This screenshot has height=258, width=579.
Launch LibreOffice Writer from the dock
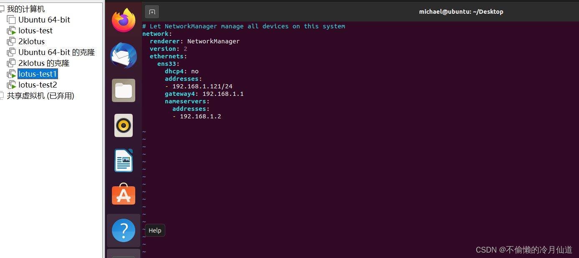click(x=124, y=160)
